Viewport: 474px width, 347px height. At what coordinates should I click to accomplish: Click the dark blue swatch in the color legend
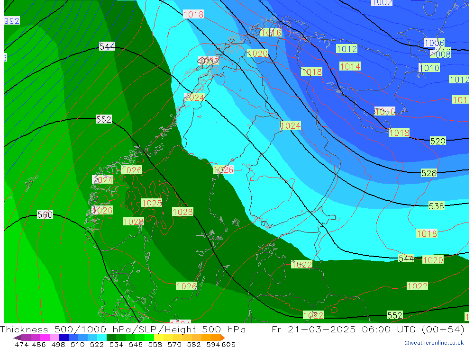(x=64, y=338)
